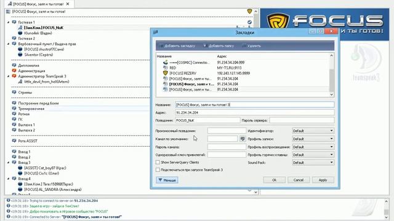Viewport: 394px width, 221px height.
Task: Focus the Псевдоним input field
Action: (x=207, y=120)
